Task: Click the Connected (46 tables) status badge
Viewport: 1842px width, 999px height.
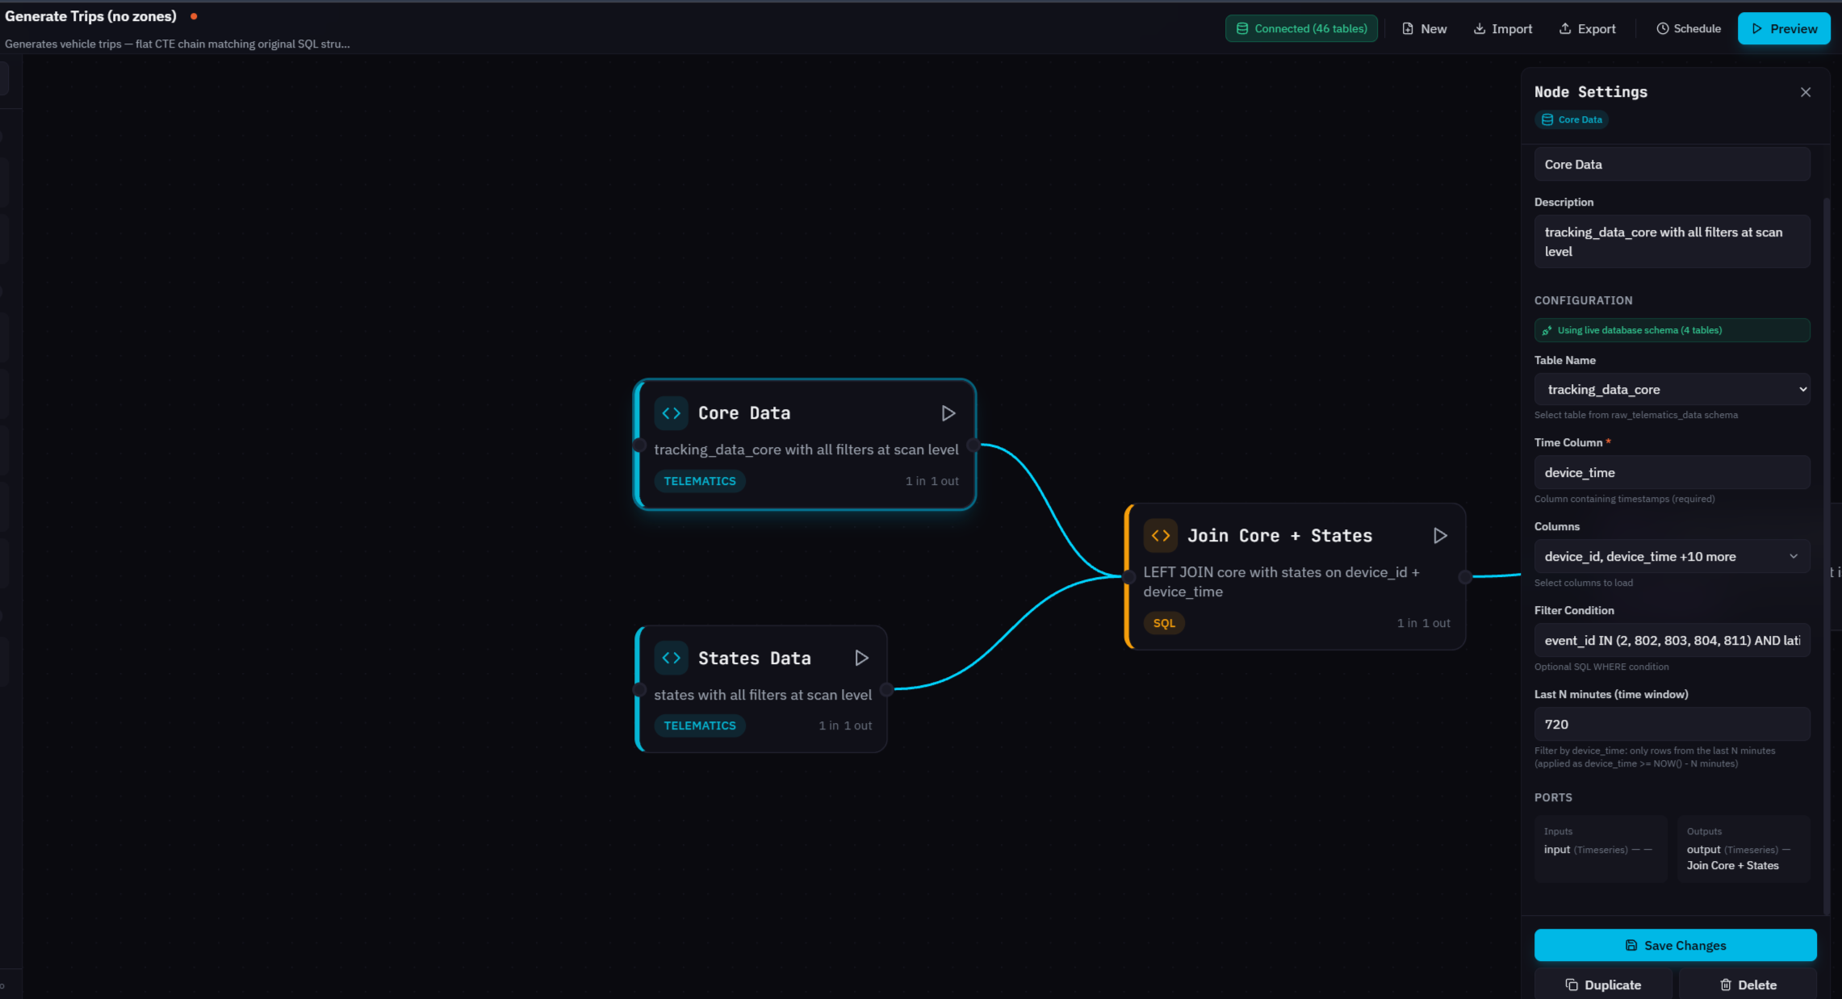Action: pyautogui.click(x=1301, y=28)
